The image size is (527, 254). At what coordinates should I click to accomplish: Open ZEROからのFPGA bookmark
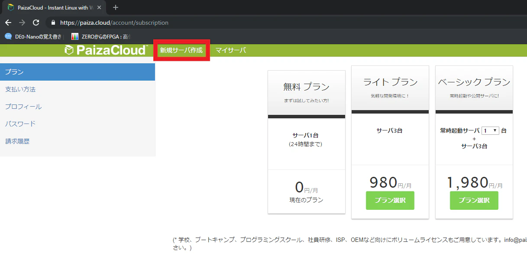[101, 36]
